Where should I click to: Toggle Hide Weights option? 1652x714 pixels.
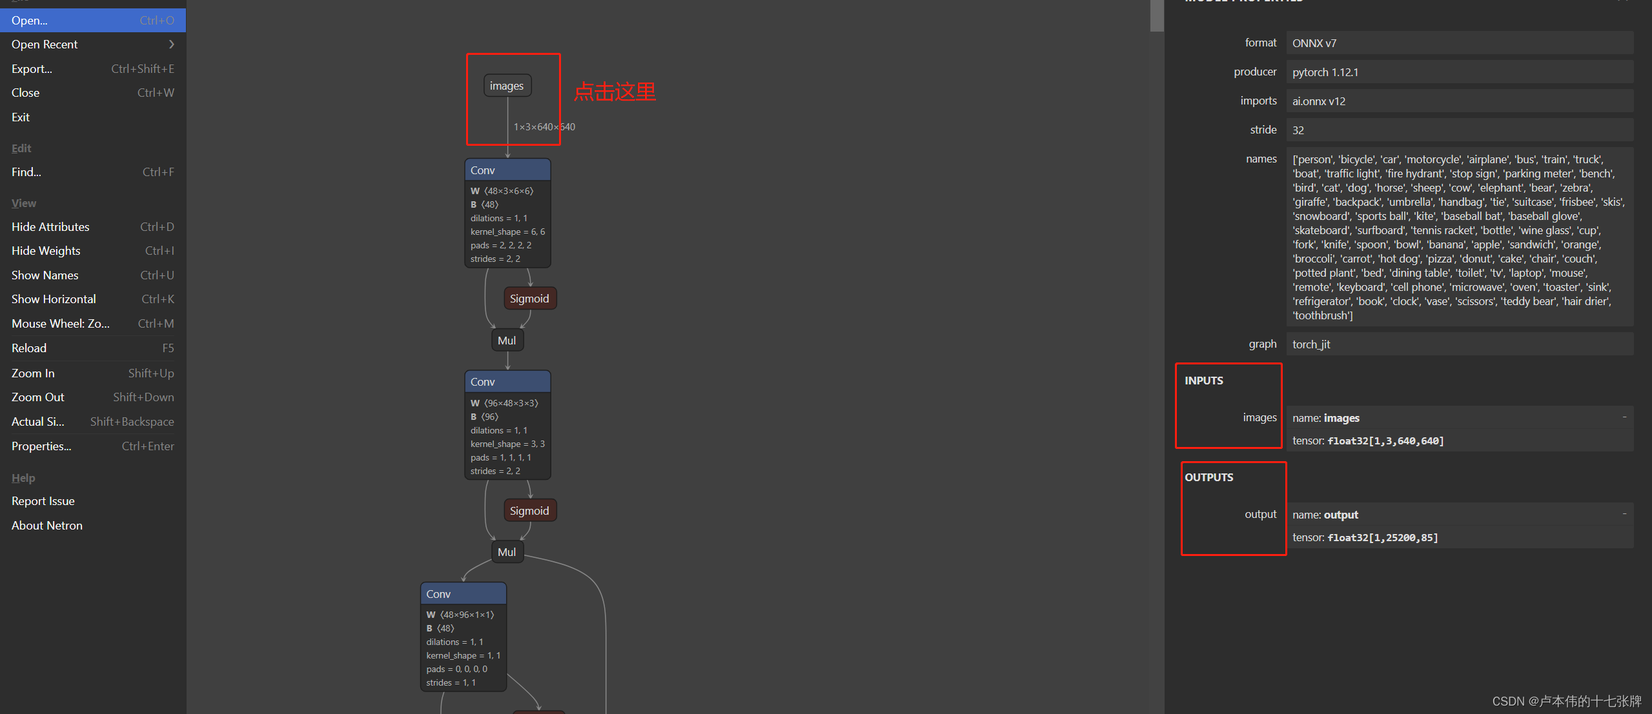pos(46,251)
